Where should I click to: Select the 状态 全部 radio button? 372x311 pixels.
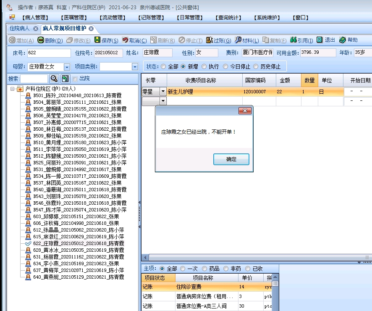tap(163, 66)
